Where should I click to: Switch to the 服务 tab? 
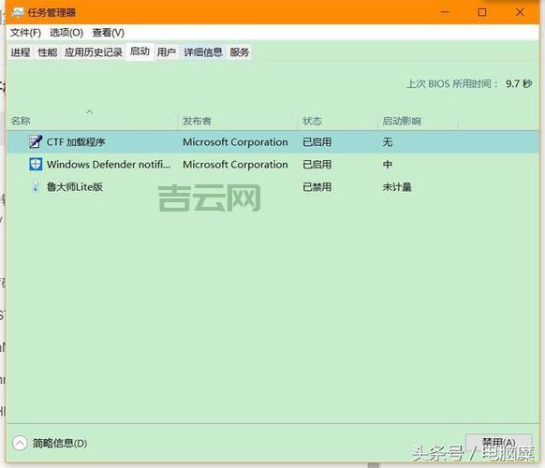(240, 52)
